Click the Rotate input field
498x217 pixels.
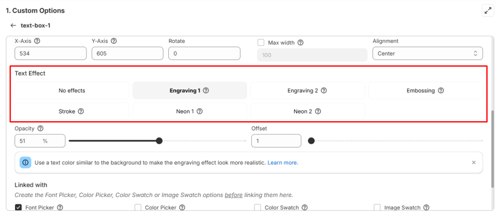coord(204,54)
